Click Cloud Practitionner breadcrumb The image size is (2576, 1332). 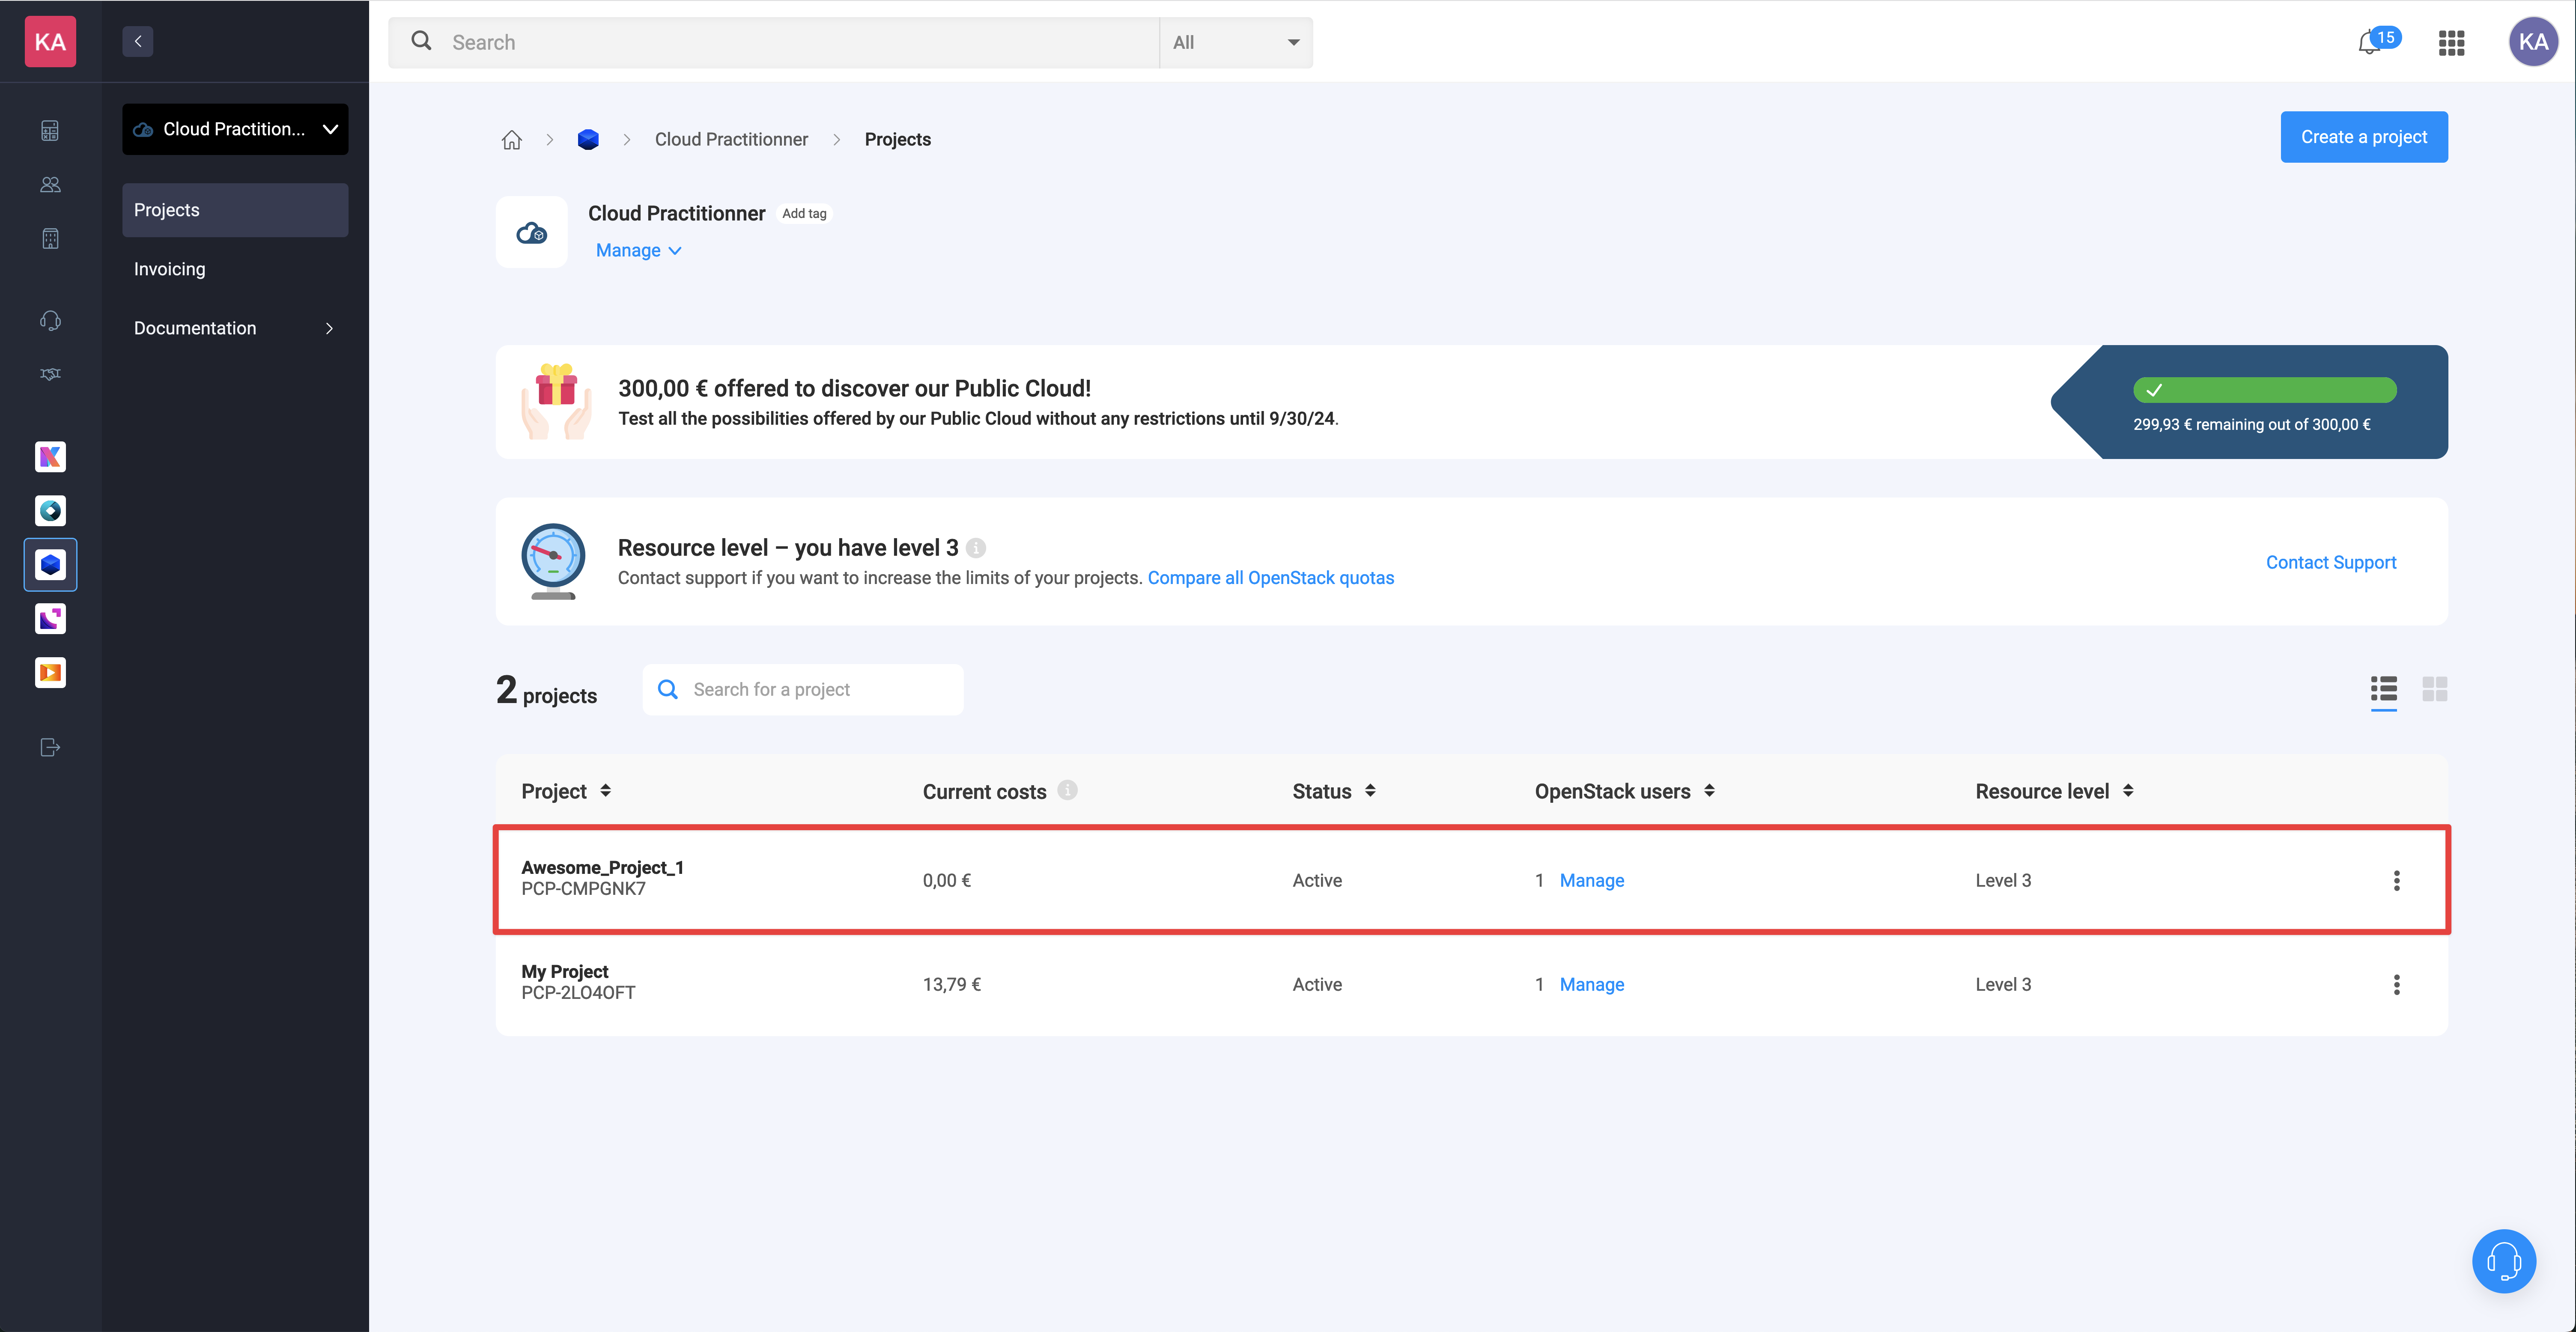[731, 139]
